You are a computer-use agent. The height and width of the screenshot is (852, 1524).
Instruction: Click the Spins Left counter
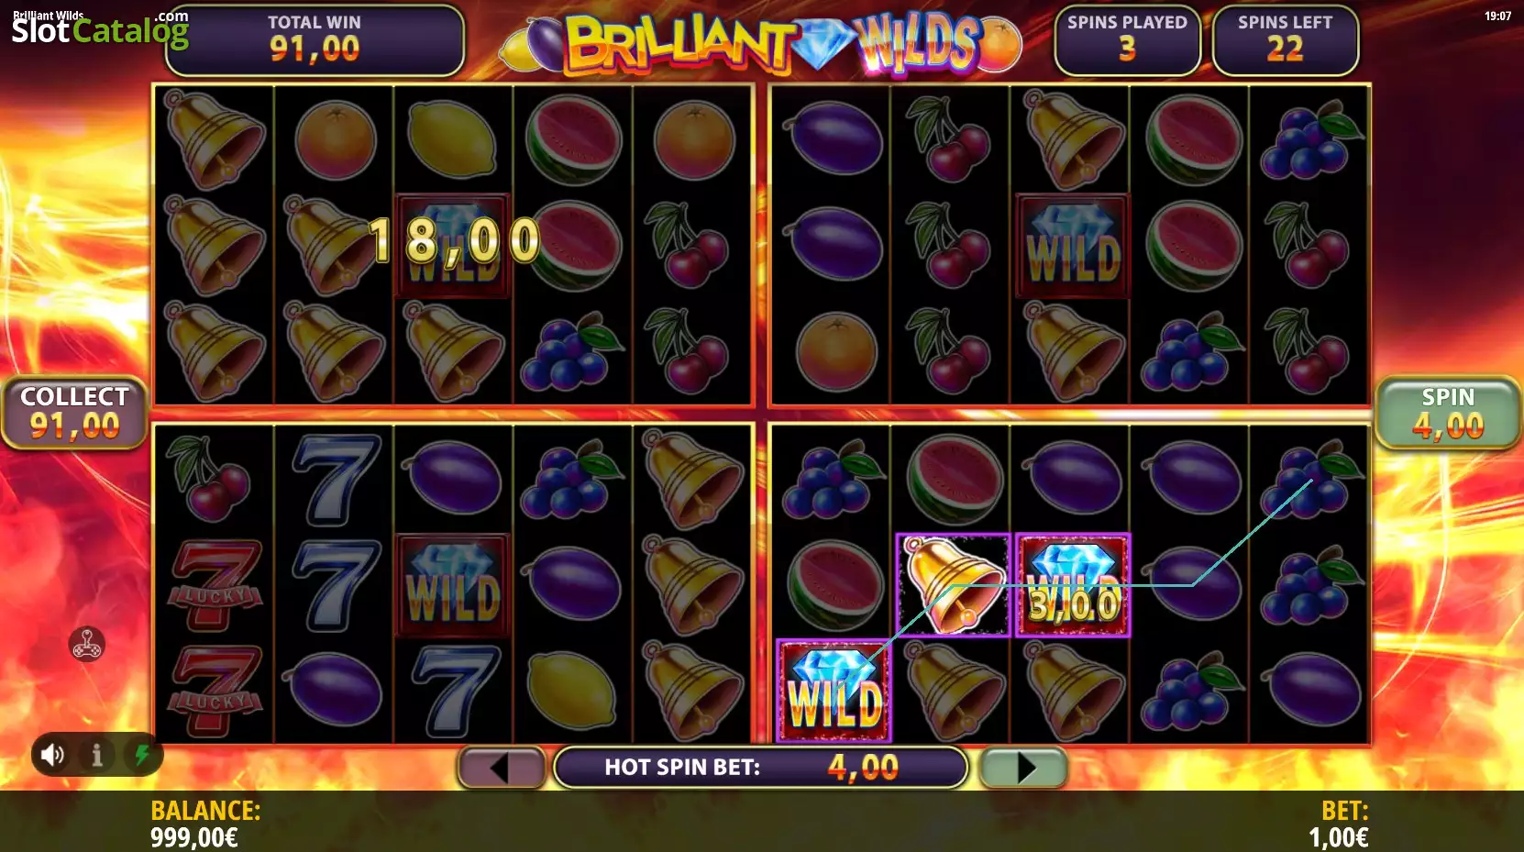click(x=1285, y=40)
